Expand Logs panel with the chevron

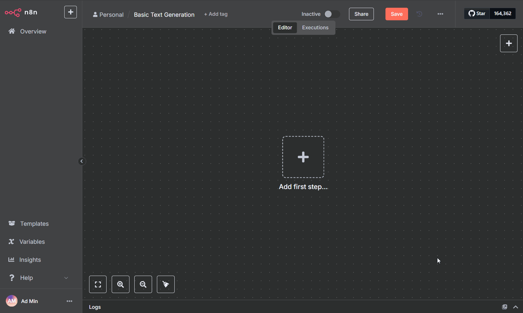click(516, 307)
